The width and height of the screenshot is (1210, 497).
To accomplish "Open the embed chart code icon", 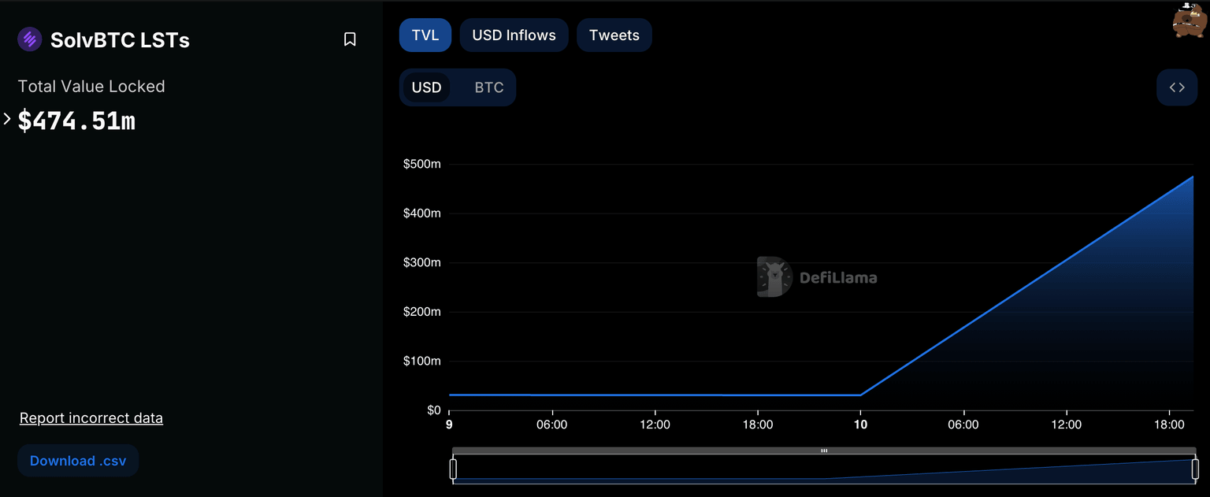I will tap(1177, 87).
